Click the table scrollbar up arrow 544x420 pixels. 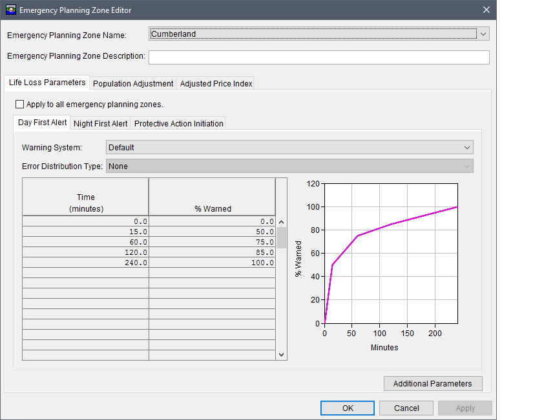pyautogui.click(x=281, y=222)
